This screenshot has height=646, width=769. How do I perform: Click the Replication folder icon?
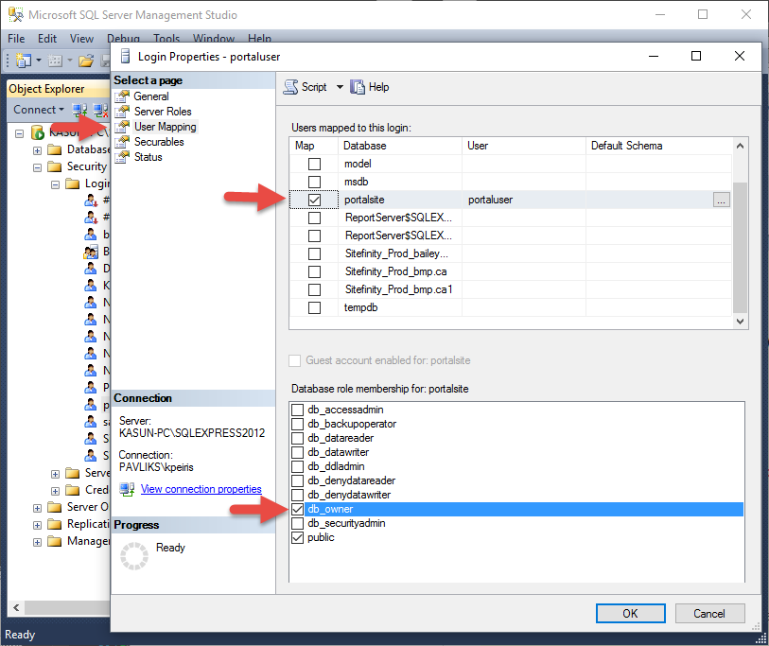(55, 524)
